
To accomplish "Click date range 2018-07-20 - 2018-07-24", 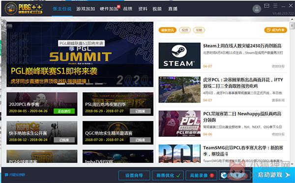I will 104,140.
